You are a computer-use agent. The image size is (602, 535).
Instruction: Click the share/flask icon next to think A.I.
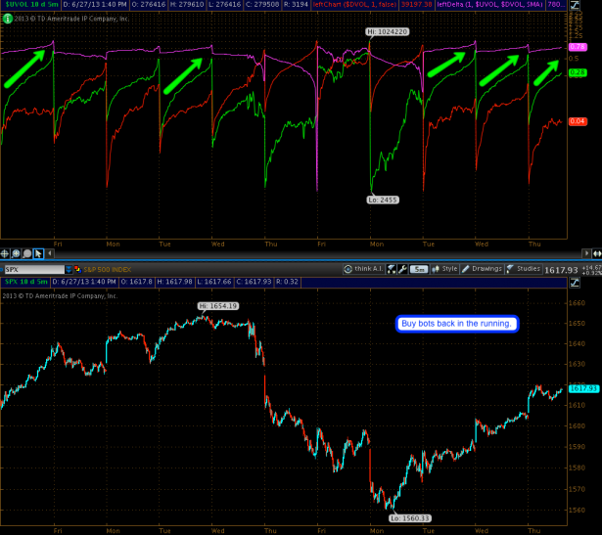(x=391, y=269)
